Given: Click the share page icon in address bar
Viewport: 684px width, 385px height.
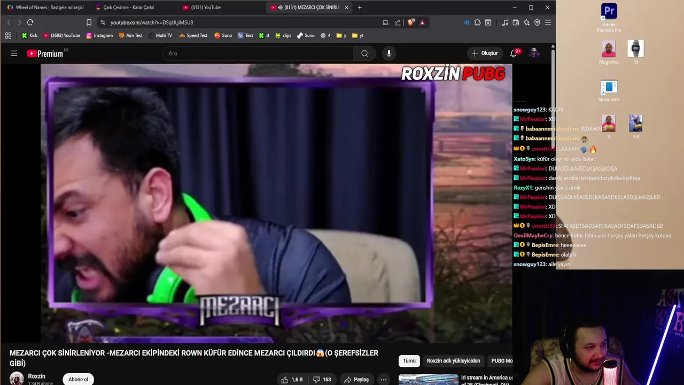Looking at the screenshot, I should 398,22.
